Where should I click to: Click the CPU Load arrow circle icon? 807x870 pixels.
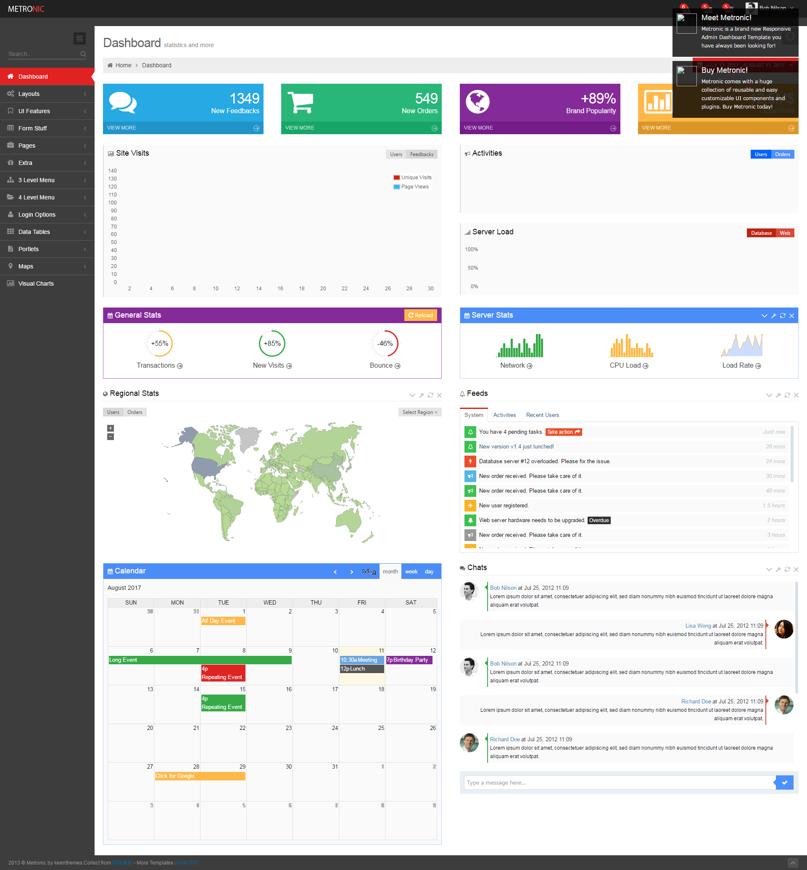[646, 366]
